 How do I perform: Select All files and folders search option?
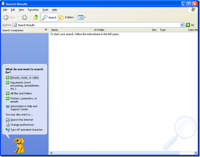click(x=21, y=93)
